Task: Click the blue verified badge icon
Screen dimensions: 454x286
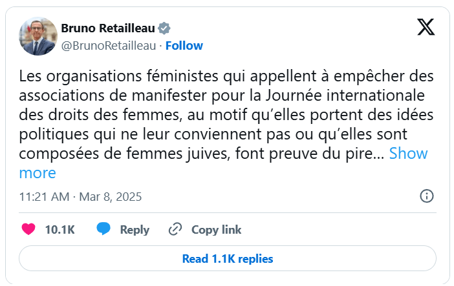Action: [x=165, y=28]
